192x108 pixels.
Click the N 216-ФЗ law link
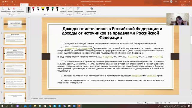point(133,57)
